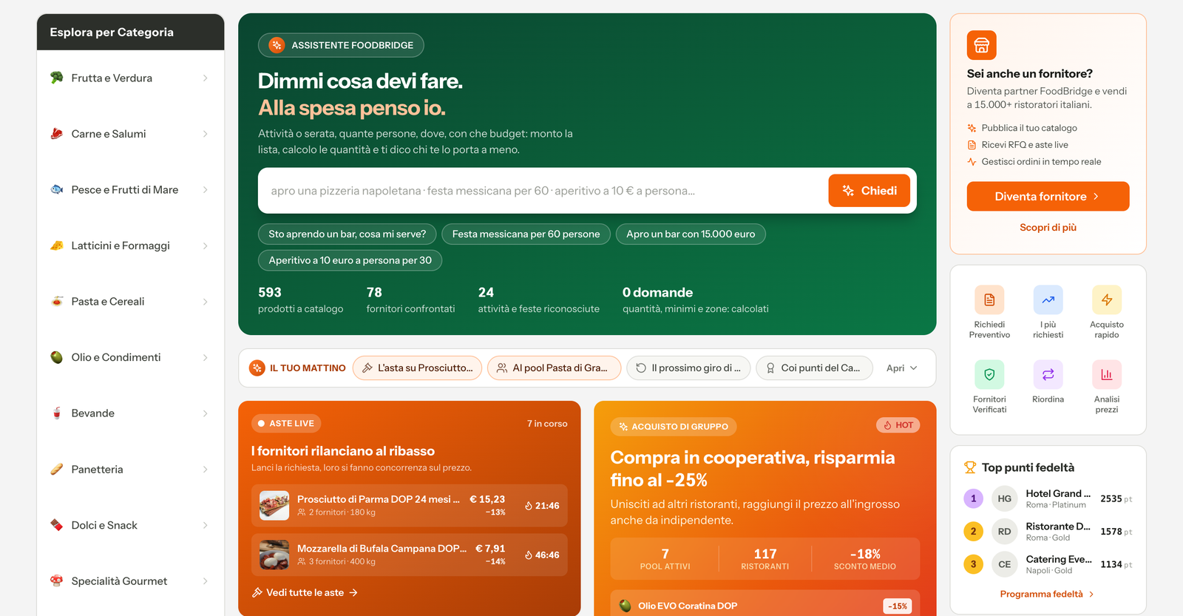Click the Chiedi button

click(869, 191)
